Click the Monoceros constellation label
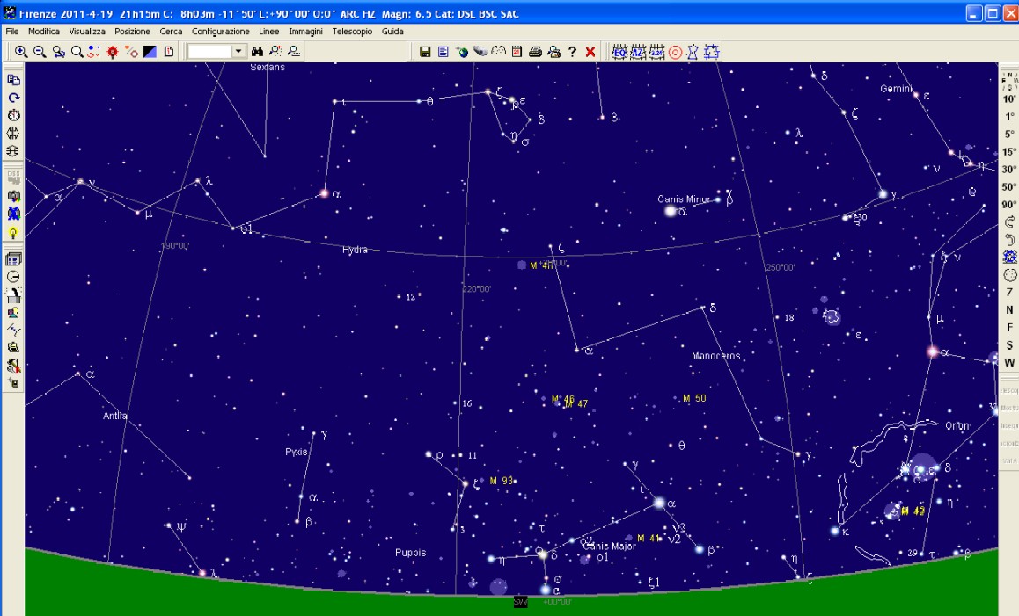1019x616 pixels. (715, 357)
